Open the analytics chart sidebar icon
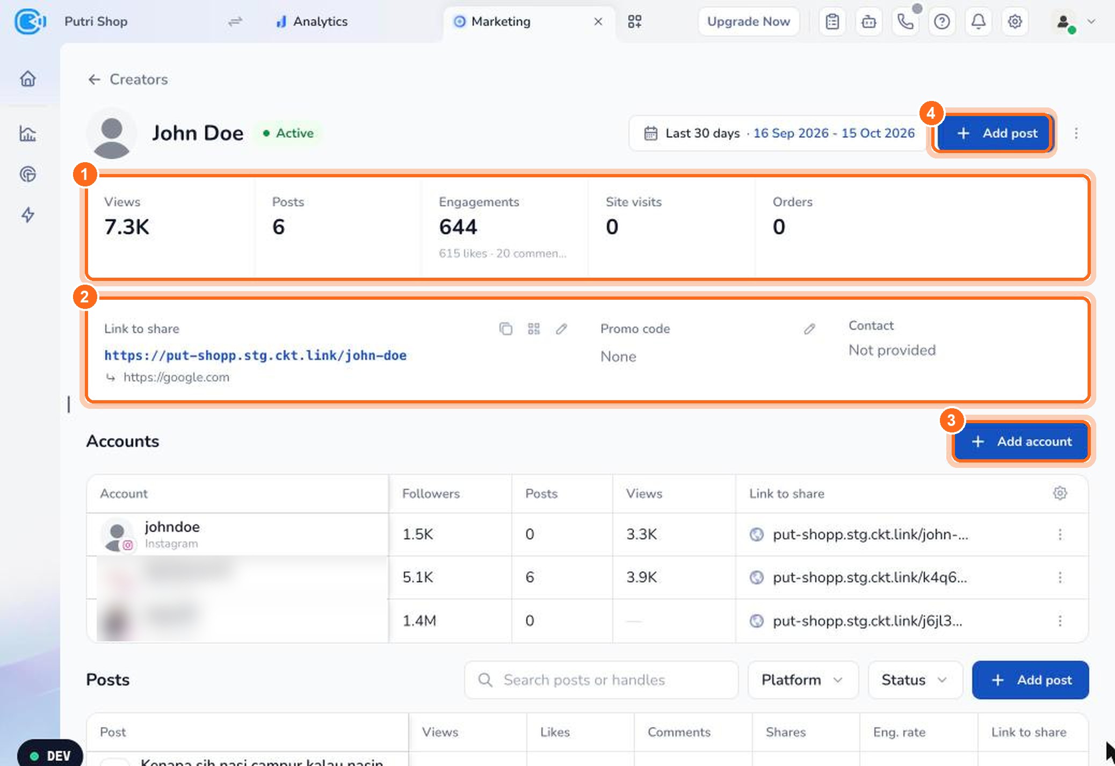Image resolution: width=1115 pixels, height=766 pixels. (28, 133)
